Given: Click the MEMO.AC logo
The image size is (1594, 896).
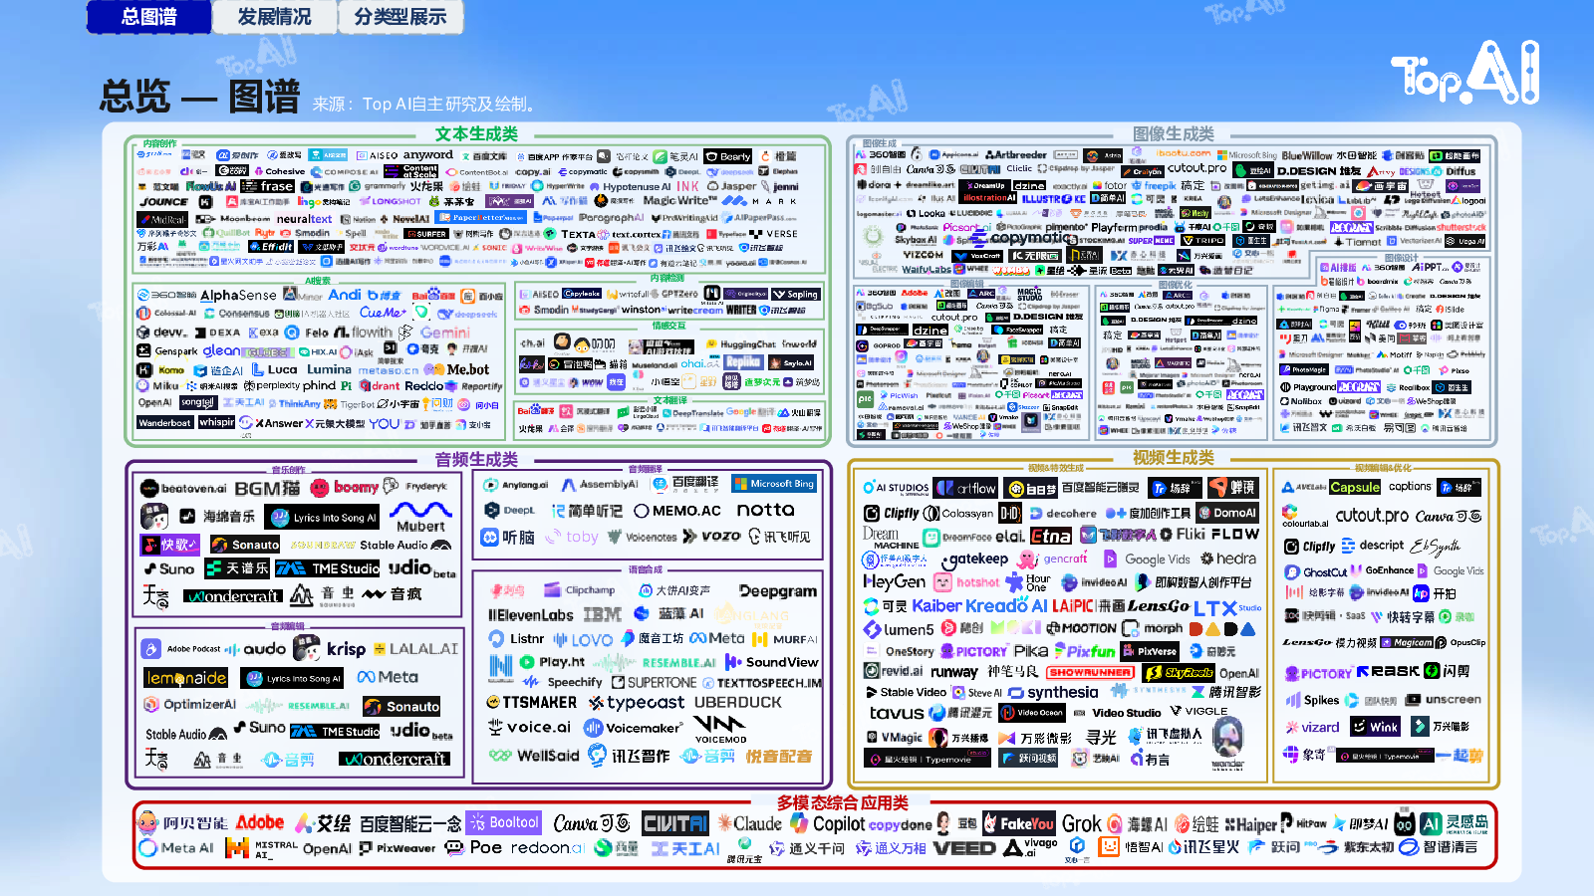Looking at the screenshot, I should (677, 511).
